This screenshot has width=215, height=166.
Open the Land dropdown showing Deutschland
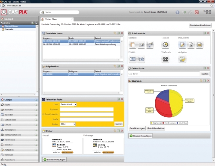(68, 104)
